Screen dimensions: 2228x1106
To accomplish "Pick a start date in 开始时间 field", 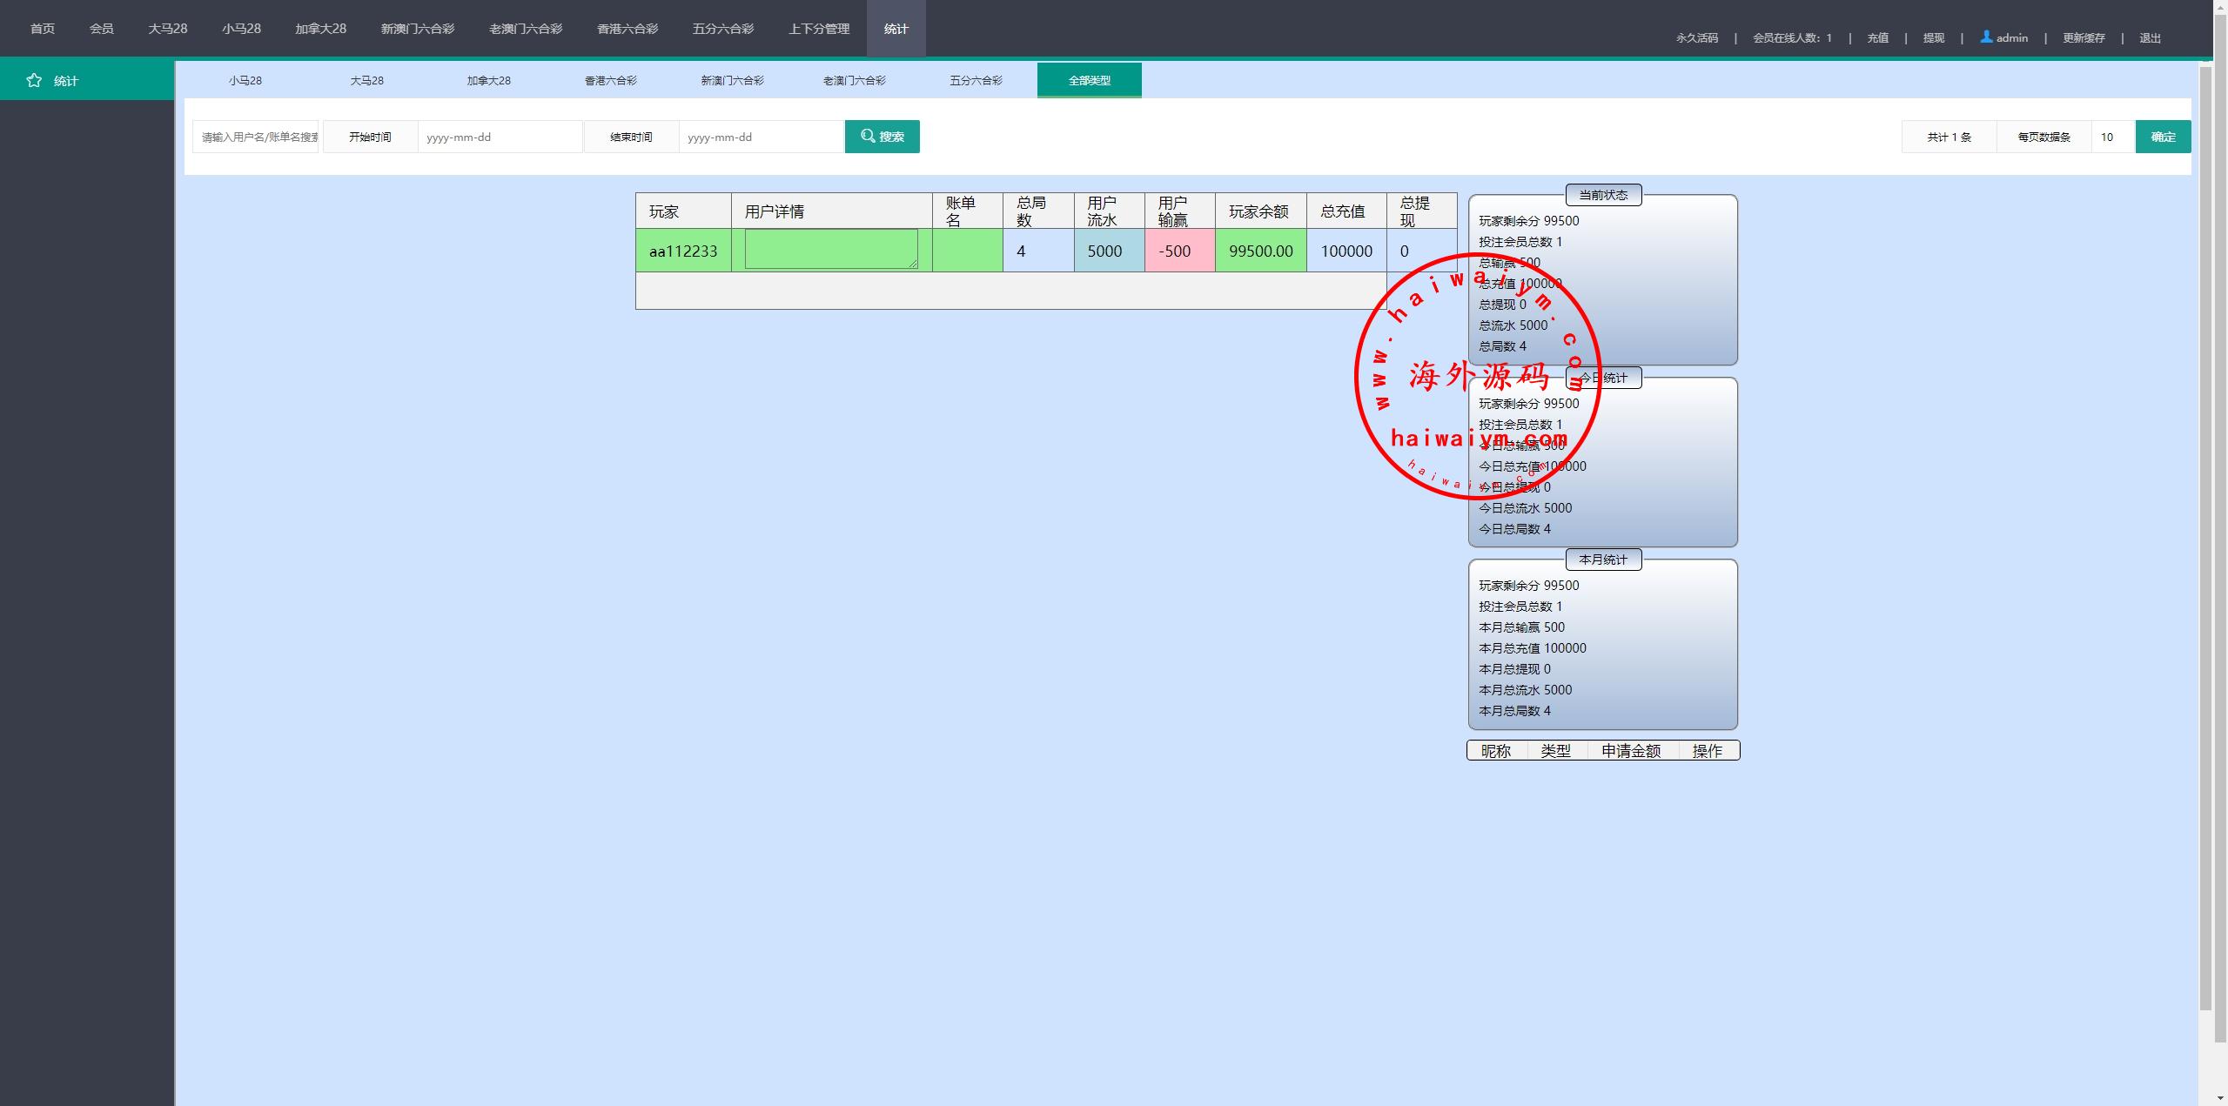I will click(499, 137).
